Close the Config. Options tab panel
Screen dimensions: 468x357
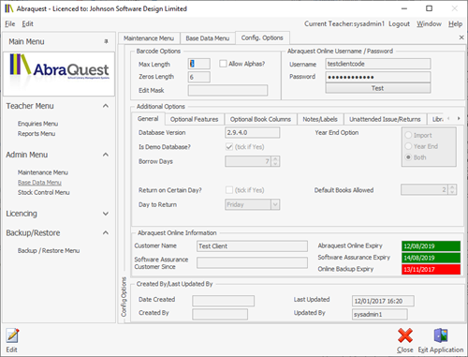click(x=461, y=37)
